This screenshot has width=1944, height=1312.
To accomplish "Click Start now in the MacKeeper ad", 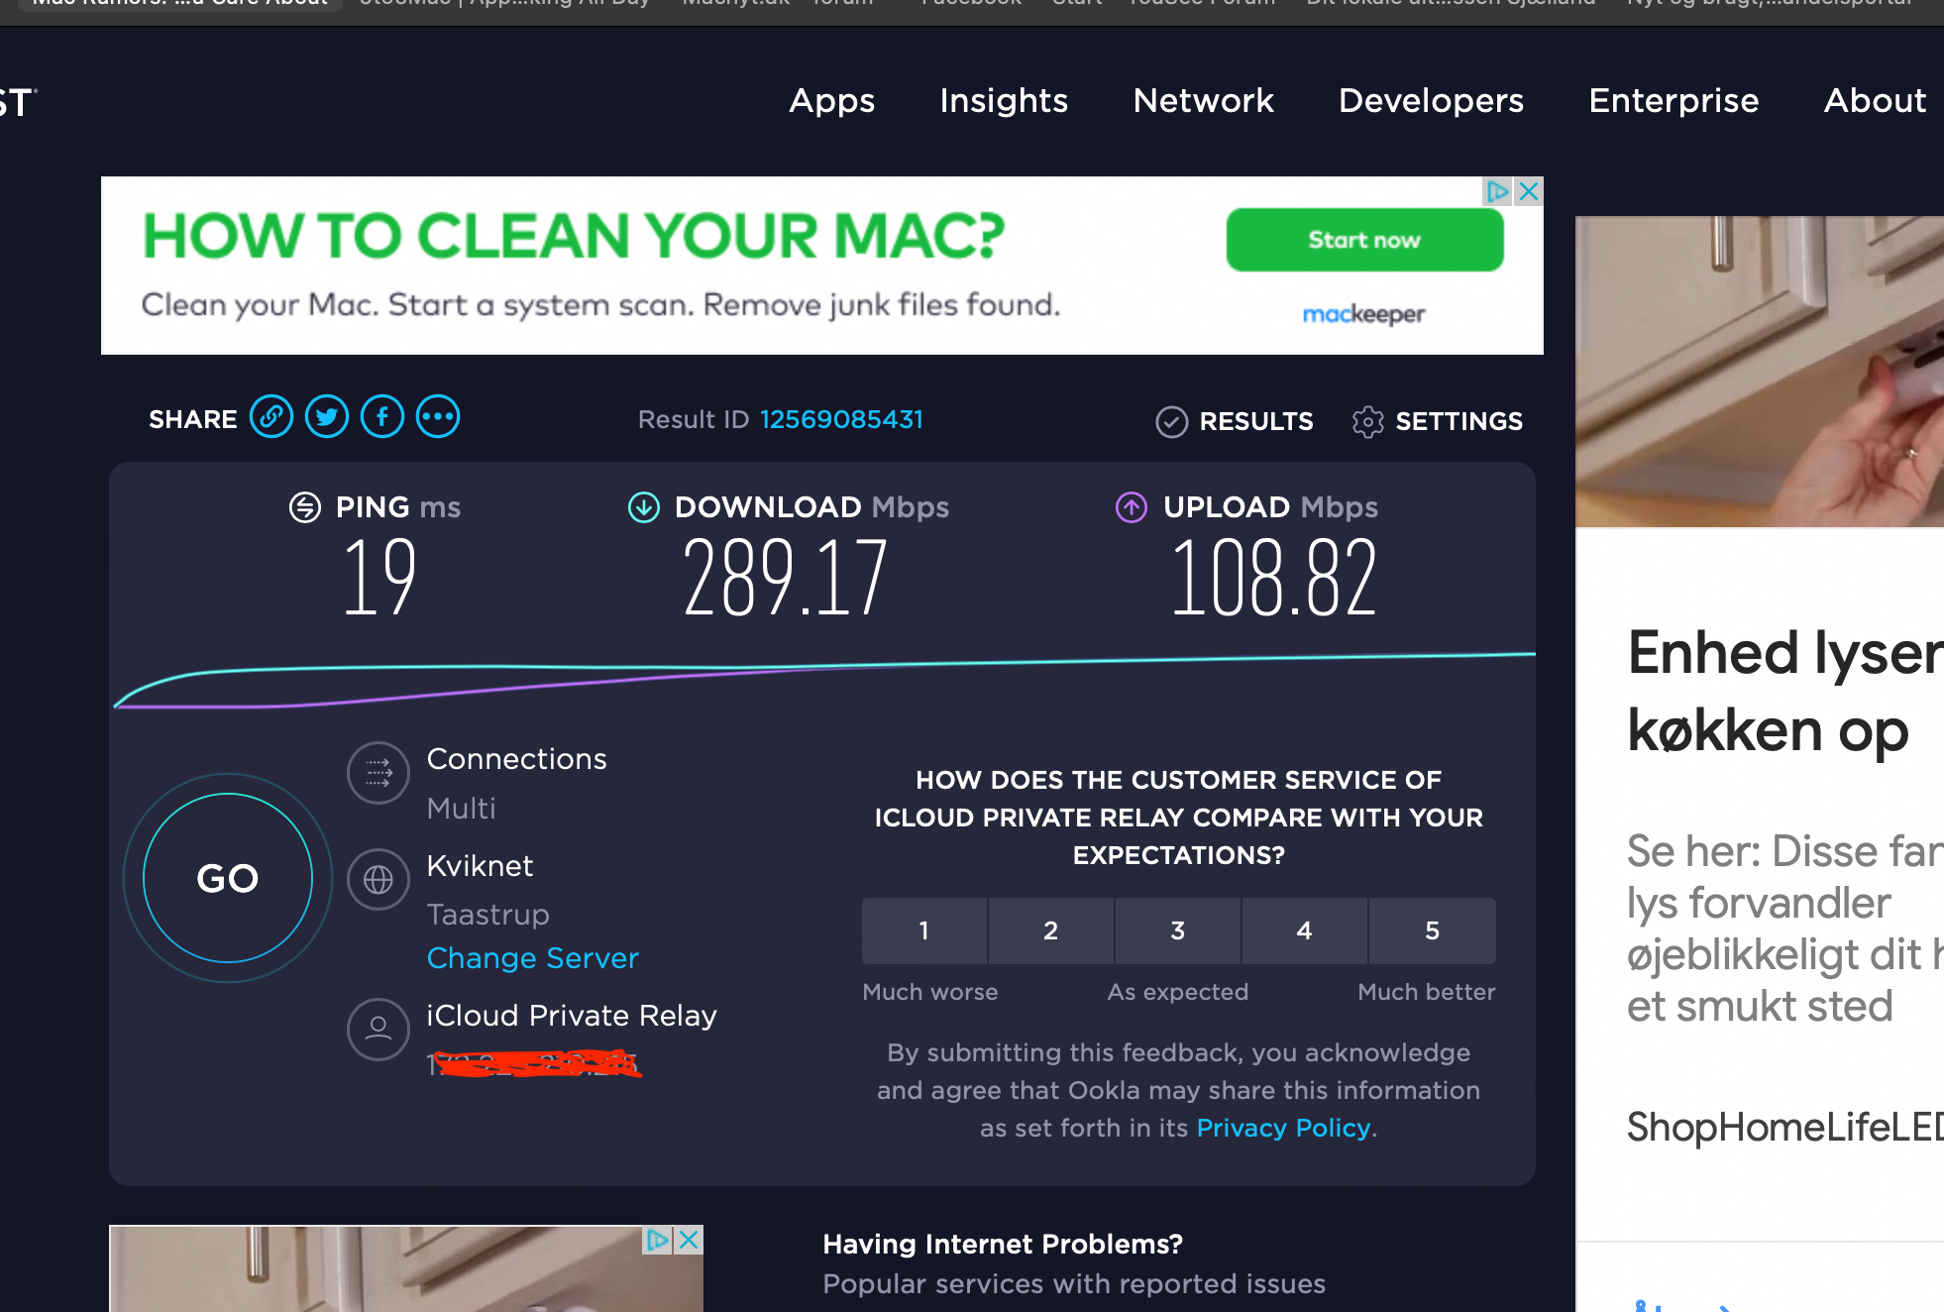I will (x=1364, y=240).
